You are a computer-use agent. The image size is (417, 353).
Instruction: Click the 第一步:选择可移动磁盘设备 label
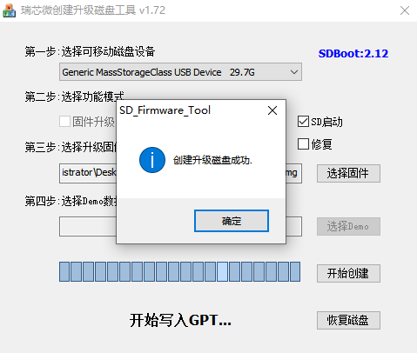pyautogui.click(x=90, y=51)
